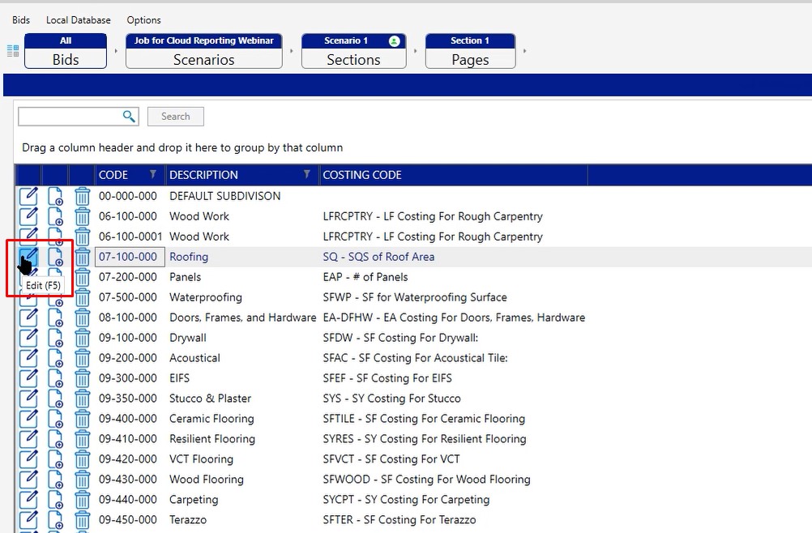
Task: Delete the Drywall row using its trash icon
Action: tap(83, 338)
